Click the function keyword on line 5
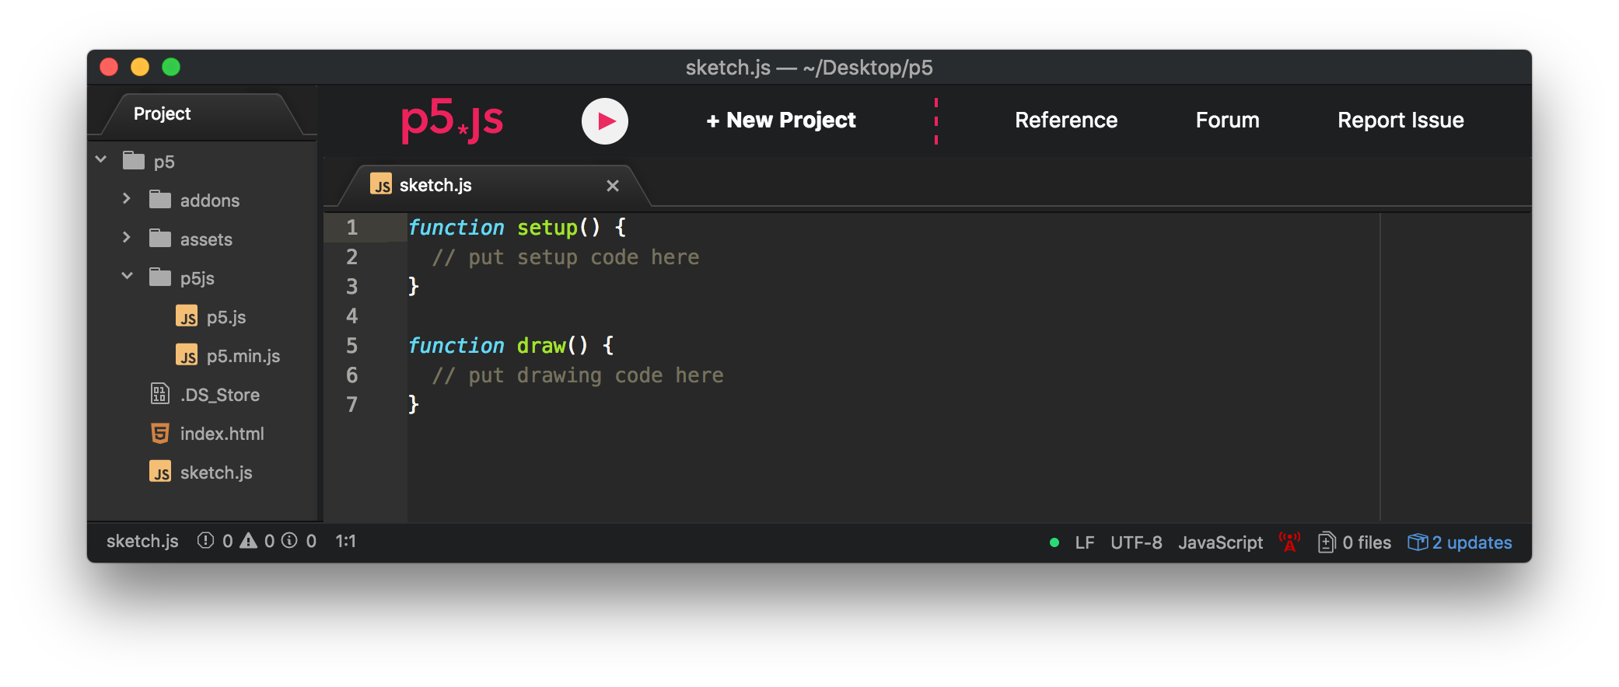1619x687 pixels. 456,346
